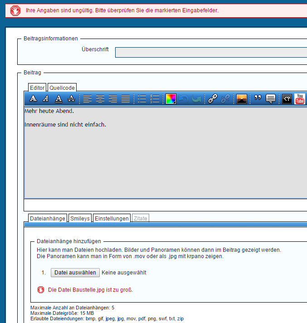Click the Datei auswählen button
This screenshot has height=323, width=307.
click(x=75, y=273)
